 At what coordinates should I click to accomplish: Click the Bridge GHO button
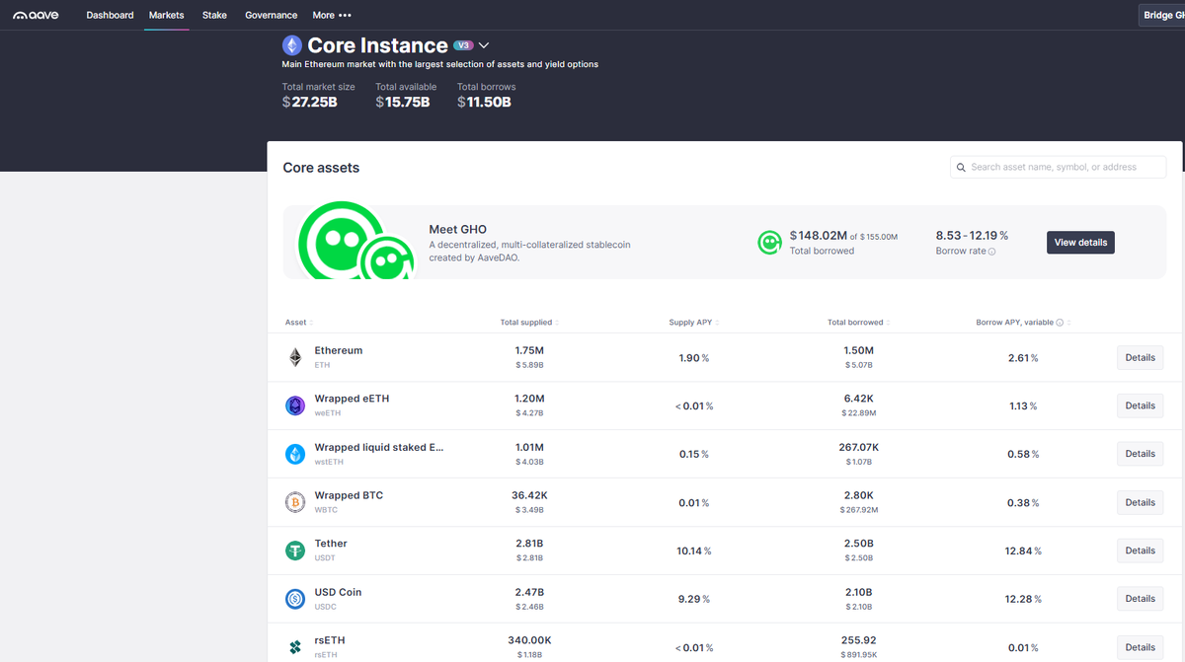(1162, 15)
